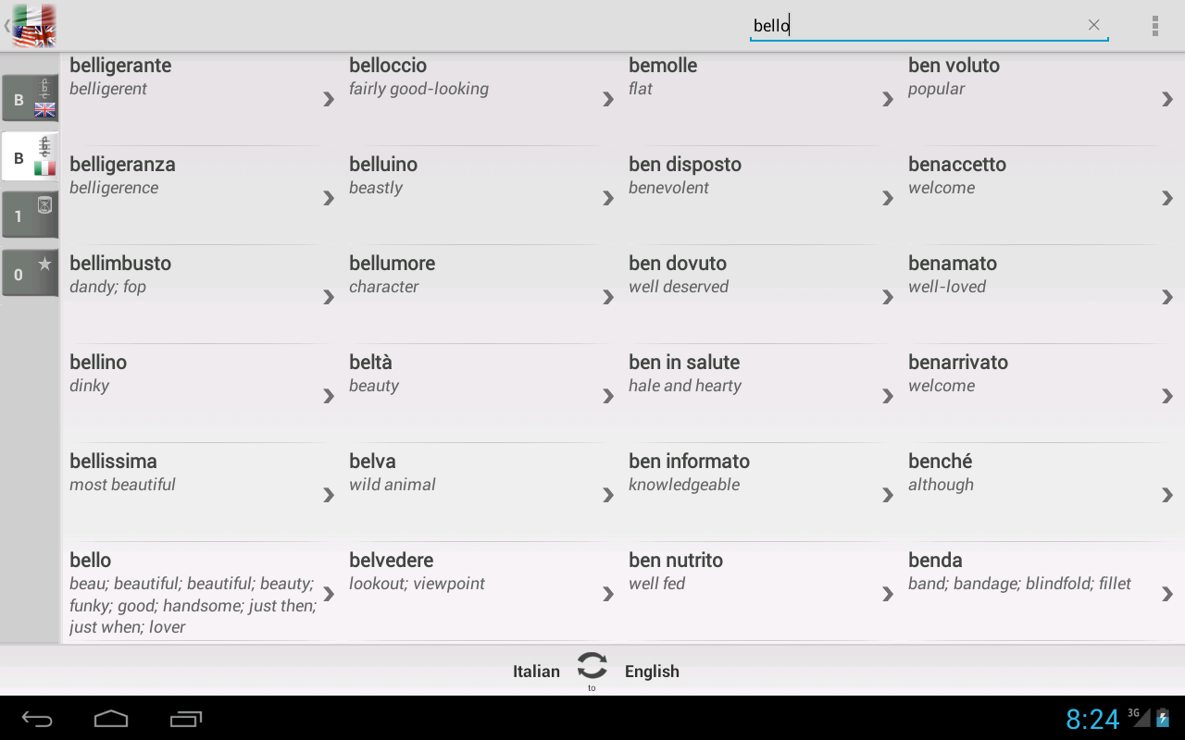Select the Italian source language label
Screen dimensions: 1185x740
(536, 672)
